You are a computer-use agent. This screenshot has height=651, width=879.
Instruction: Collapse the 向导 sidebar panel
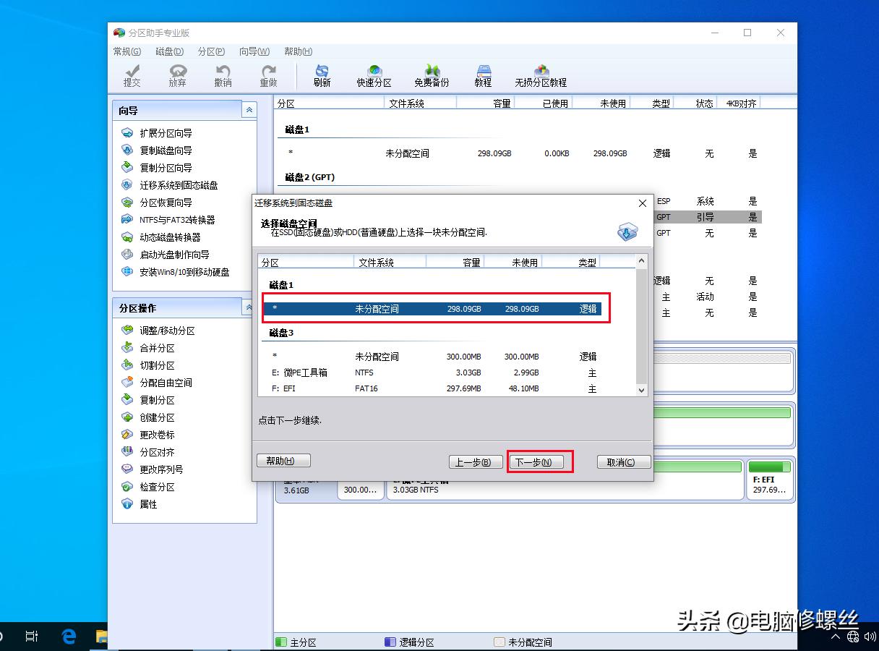coord(249,110)
